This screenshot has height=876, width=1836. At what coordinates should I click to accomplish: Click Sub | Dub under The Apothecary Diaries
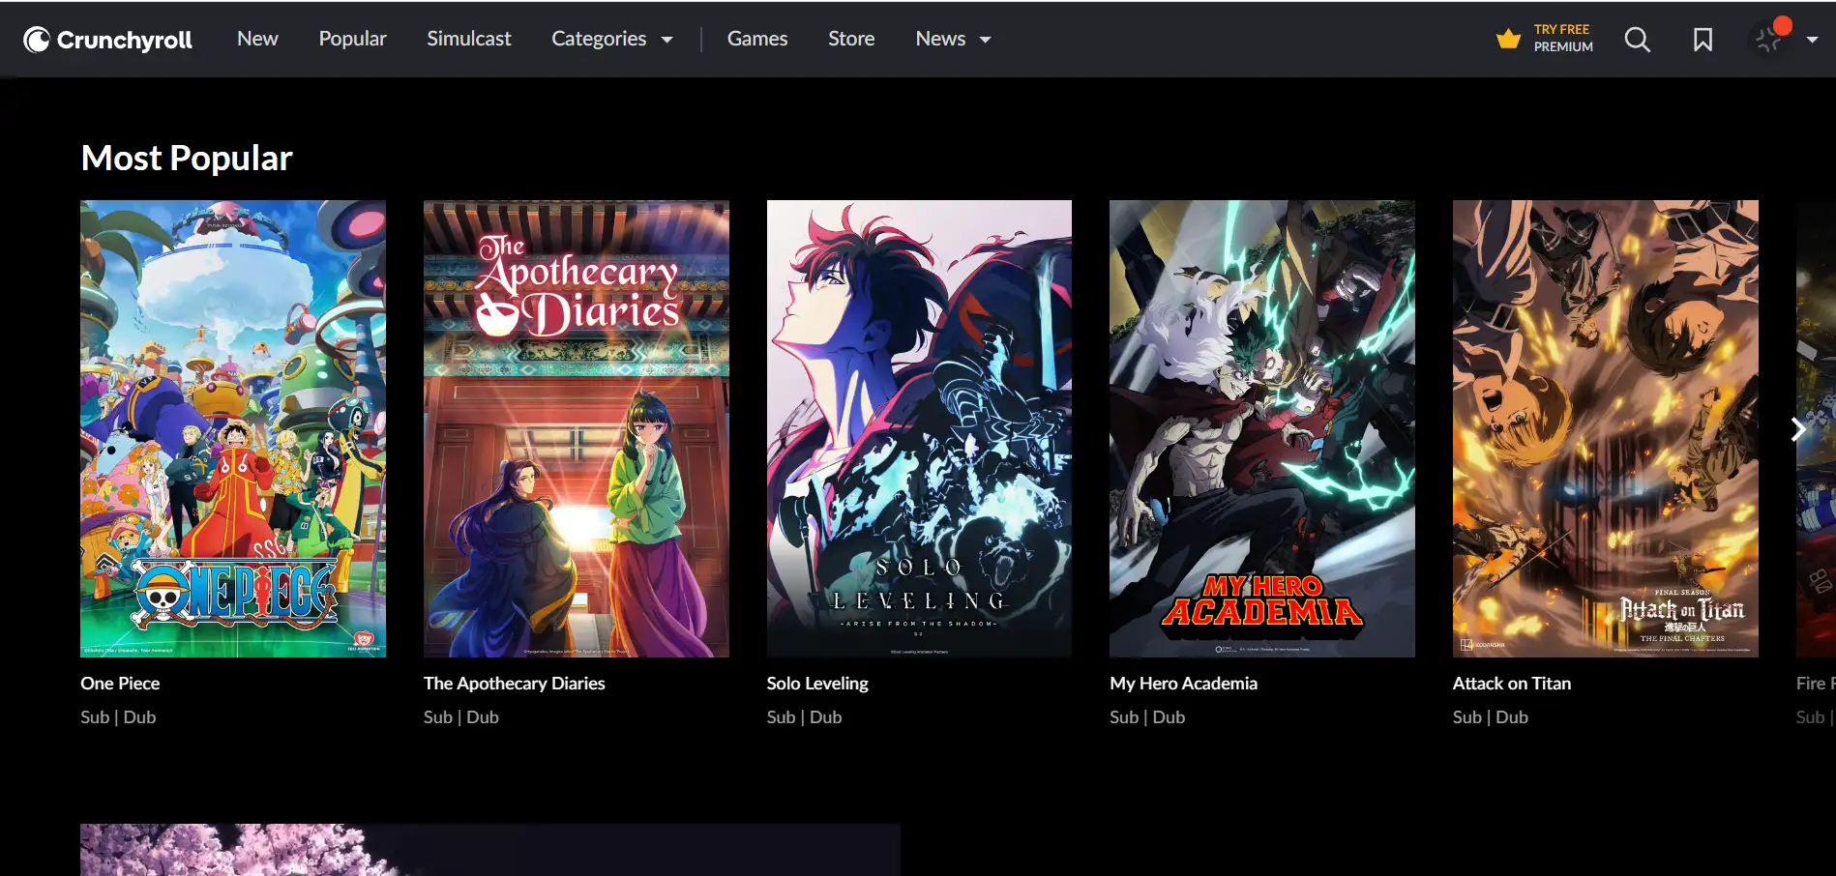tap(461, 717)
